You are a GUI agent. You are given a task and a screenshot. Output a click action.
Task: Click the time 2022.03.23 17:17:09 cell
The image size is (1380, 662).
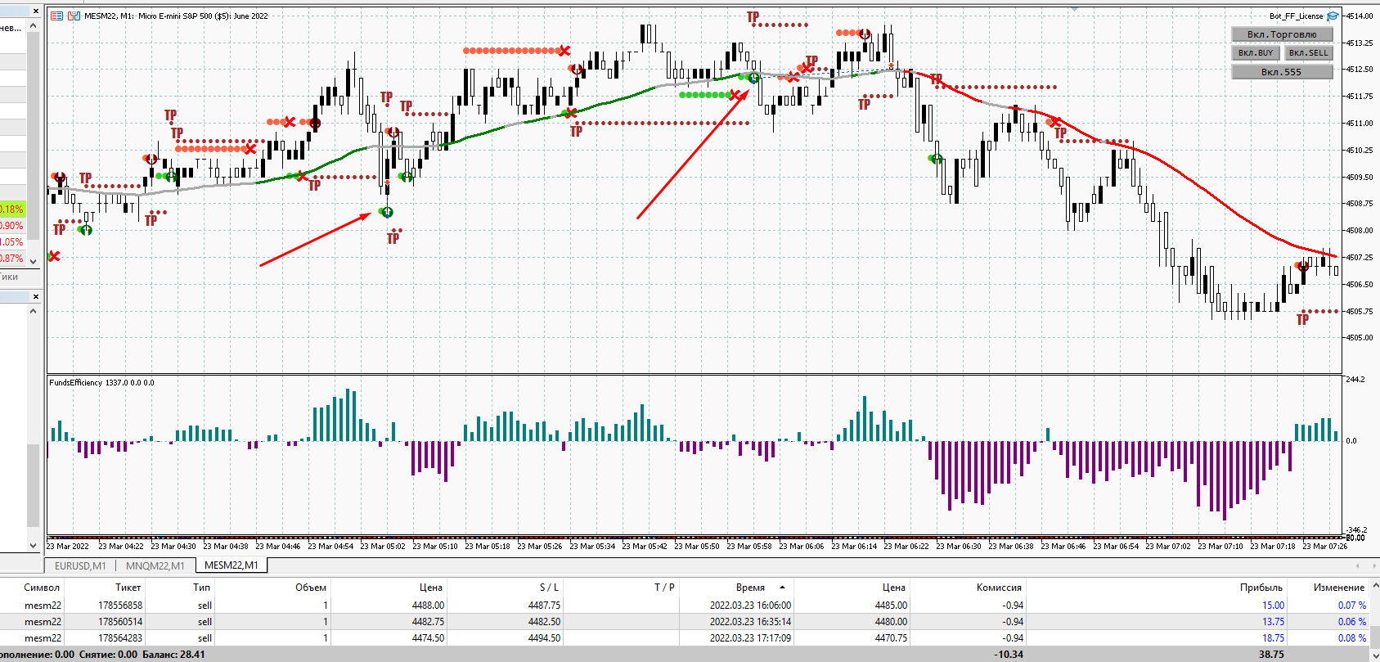click(750, 638)
